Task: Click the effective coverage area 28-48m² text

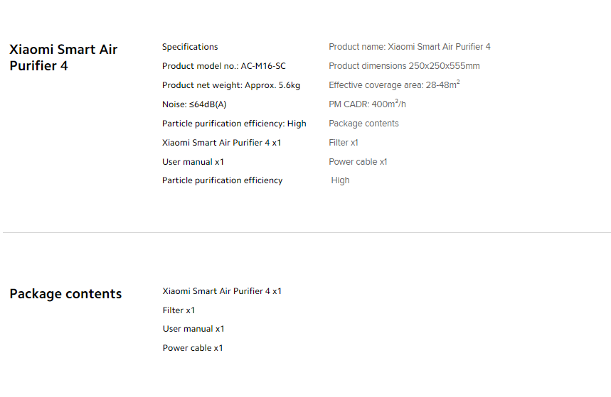Action: (x=393, y=85)
